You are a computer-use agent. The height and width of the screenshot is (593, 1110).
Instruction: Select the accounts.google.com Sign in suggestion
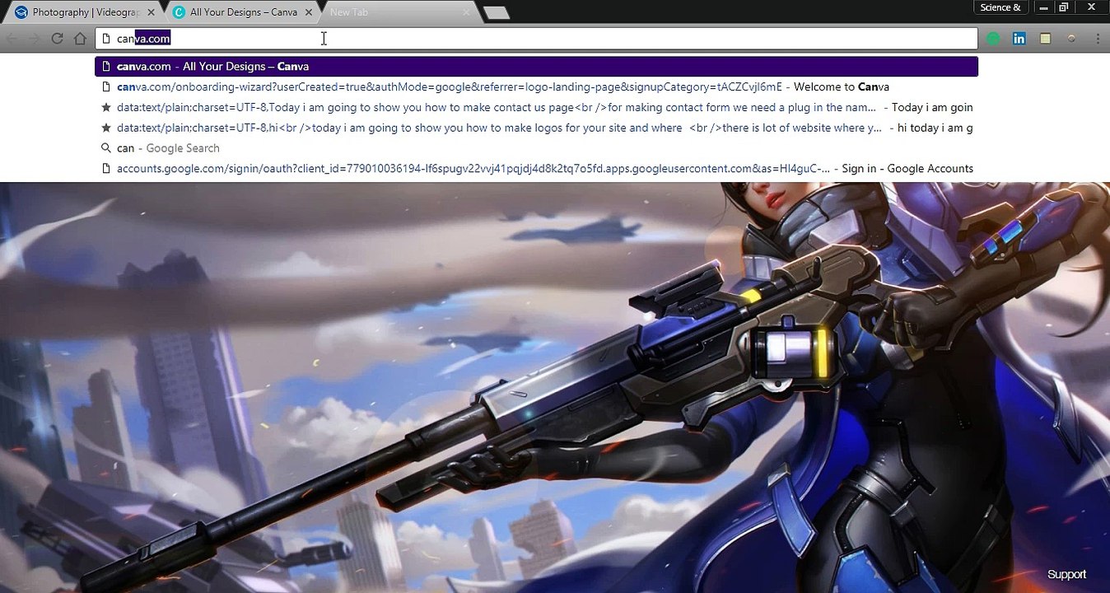[x=536, y=169]
